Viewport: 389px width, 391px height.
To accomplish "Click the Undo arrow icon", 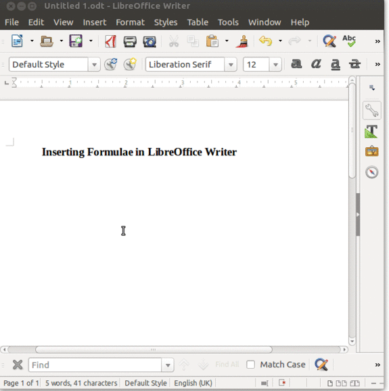I will [266, 41].
